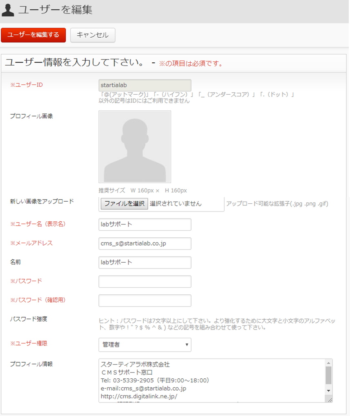350x416 pixels.
Task: Click the password hint text starting ヒント
Action: [217, 324]
